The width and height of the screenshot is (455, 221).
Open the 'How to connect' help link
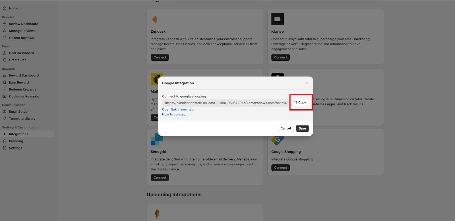tap(174, 114)
